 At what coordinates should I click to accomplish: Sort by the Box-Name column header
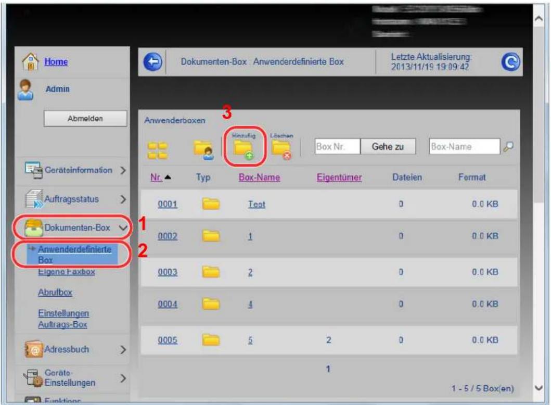pos(259,177)
